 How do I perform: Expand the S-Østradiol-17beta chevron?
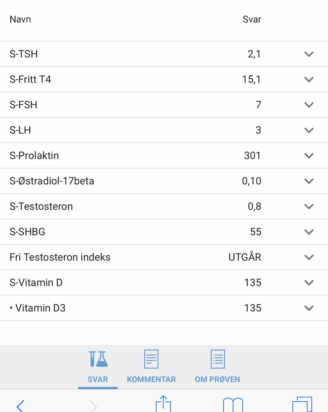[x=309, y=181]
